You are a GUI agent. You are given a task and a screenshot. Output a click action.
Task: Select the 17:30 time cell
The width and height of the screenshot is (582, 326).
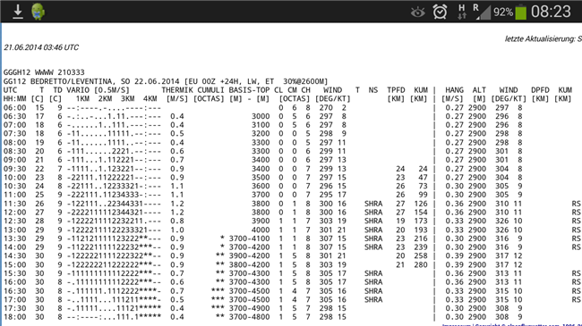(x=15, y=309)
